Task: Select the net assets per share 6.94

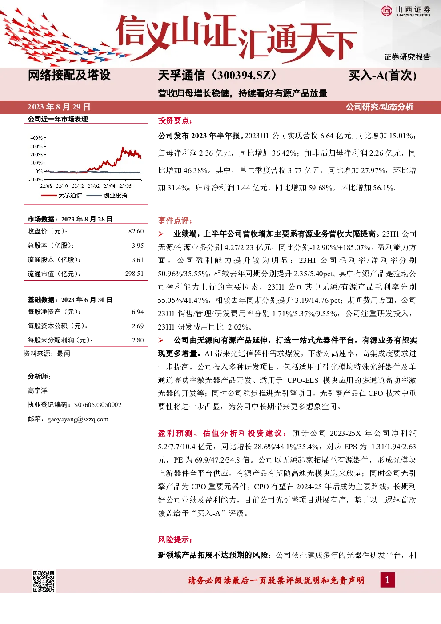Action: tap(138, 312)
